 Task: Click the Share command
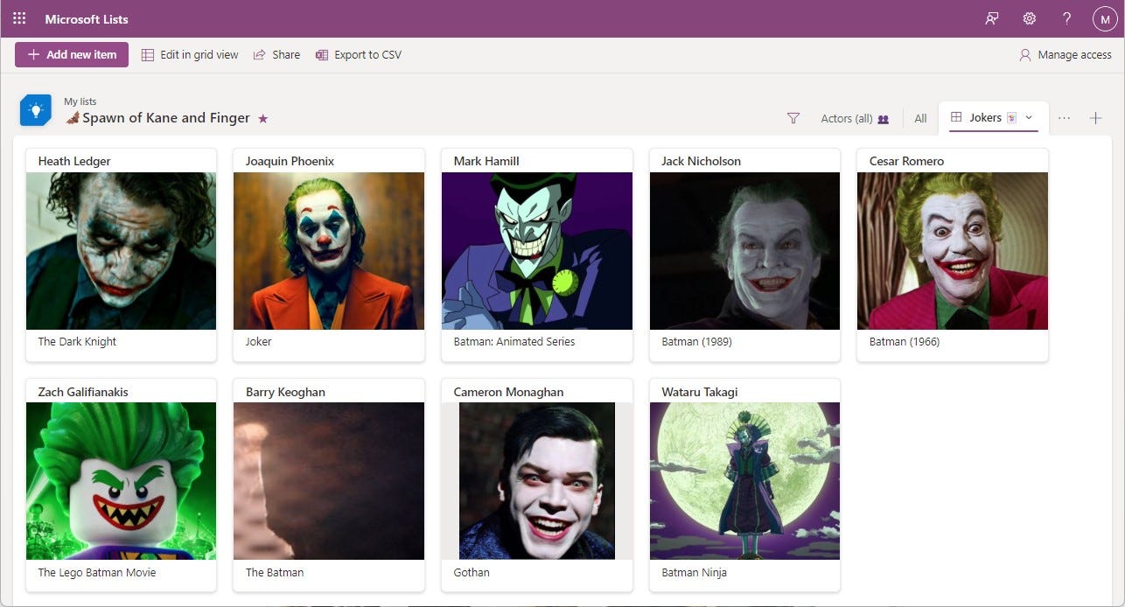(276, 54)
